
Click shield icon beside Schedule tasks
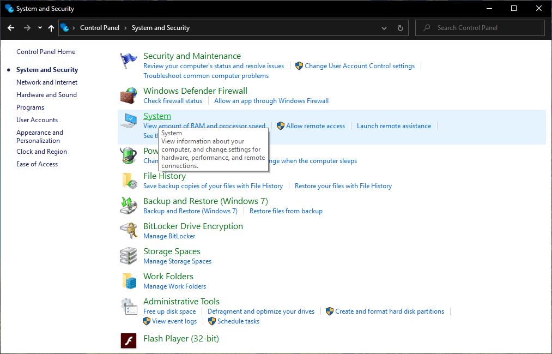pos(212,321)
